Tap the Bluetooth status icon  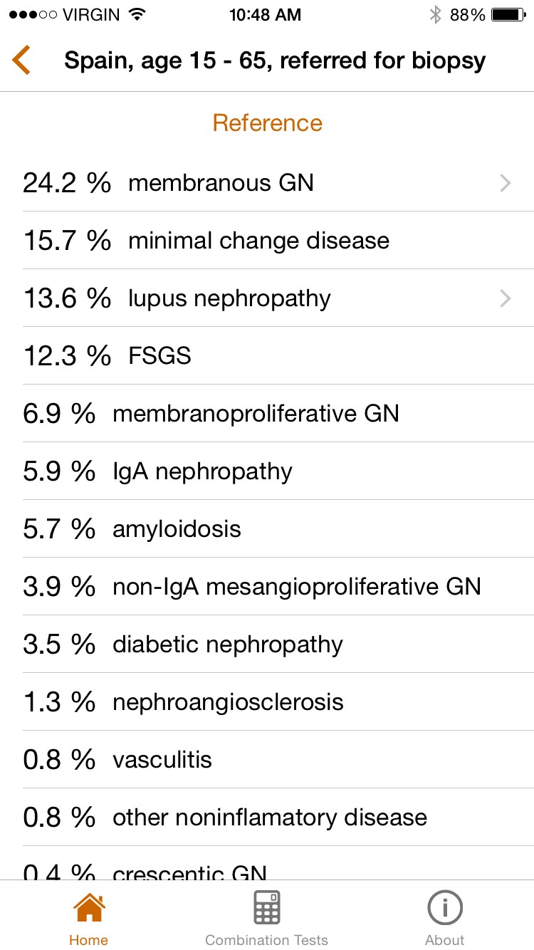435,15
